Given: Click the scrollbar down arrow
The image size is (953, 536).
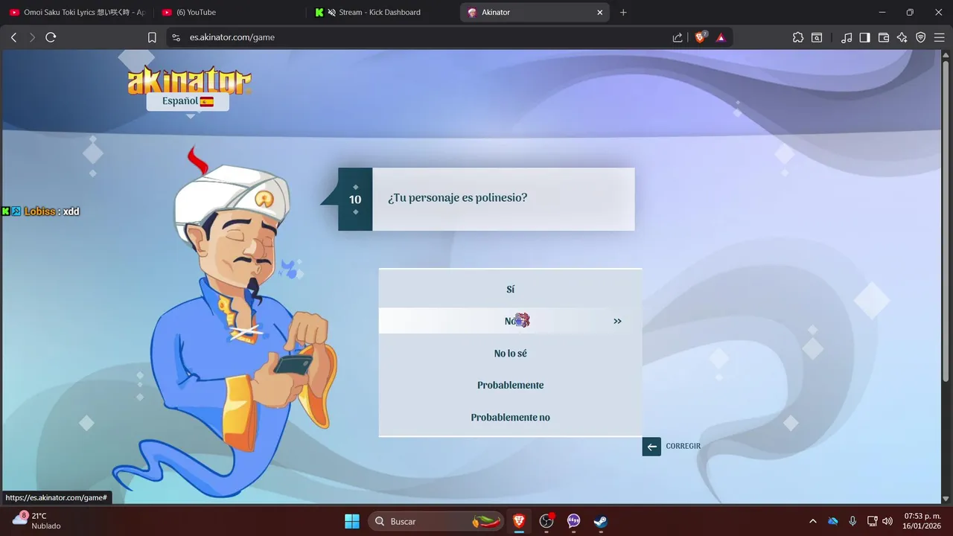Looking at the screenshot, I should (x=946, y=498).
